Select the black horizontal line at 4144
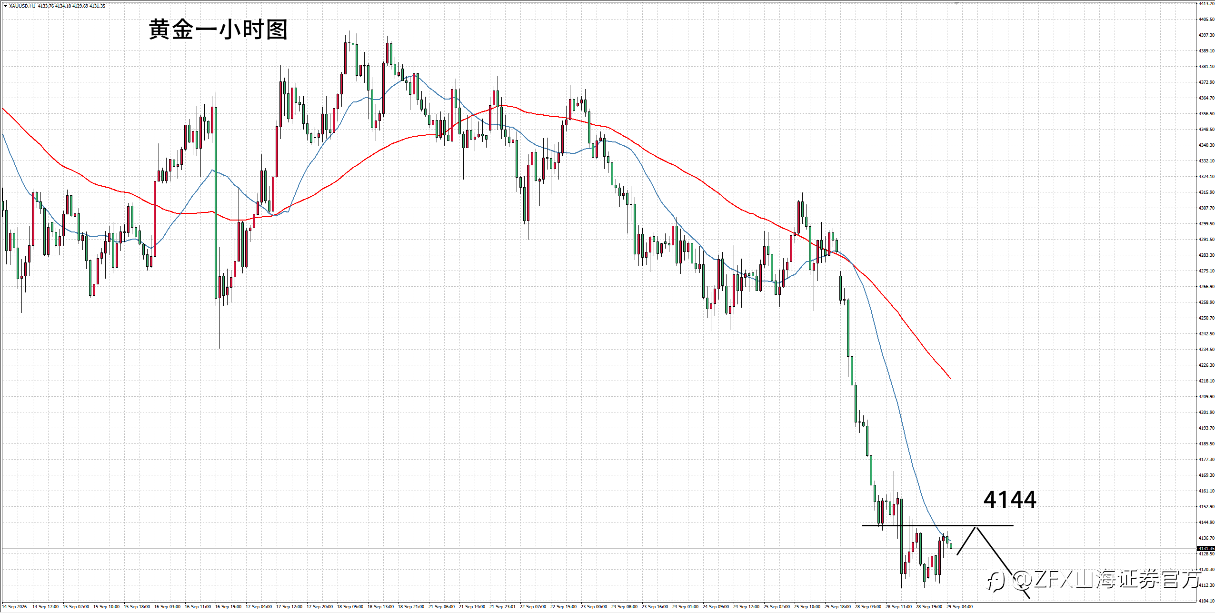 937,525
